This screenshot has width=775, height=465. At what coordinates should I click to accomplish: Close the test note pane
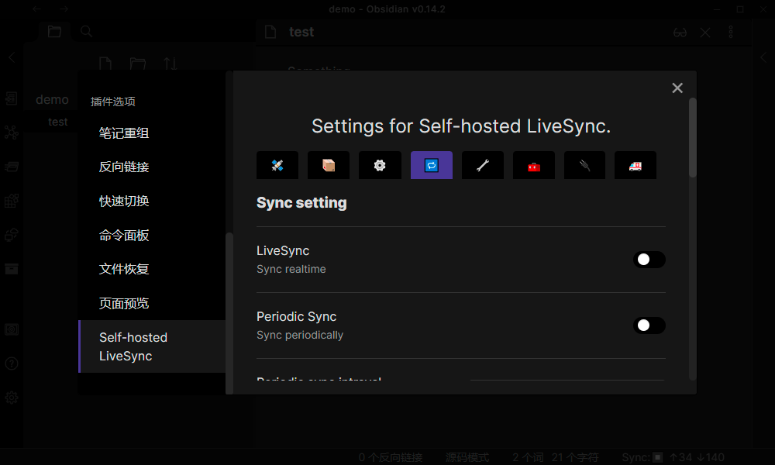(705, 32)
